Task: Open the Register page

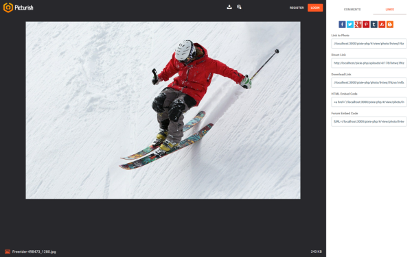Action: (x=297, y=8)
